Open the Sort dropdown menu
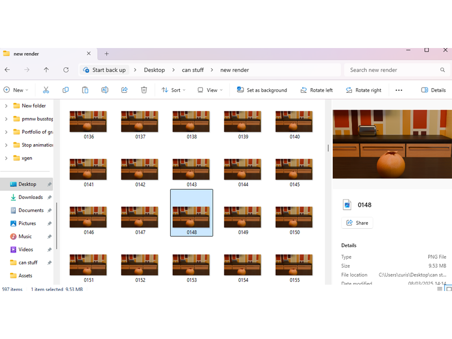Image resolution: width=452 pixels, height=339 pixels. [174, 90]
